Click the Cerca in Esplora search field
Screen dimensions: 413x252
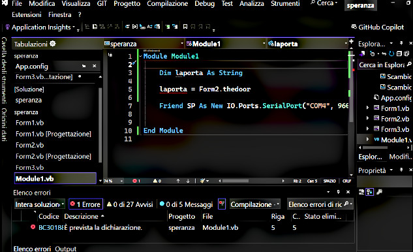coord(385,65)
